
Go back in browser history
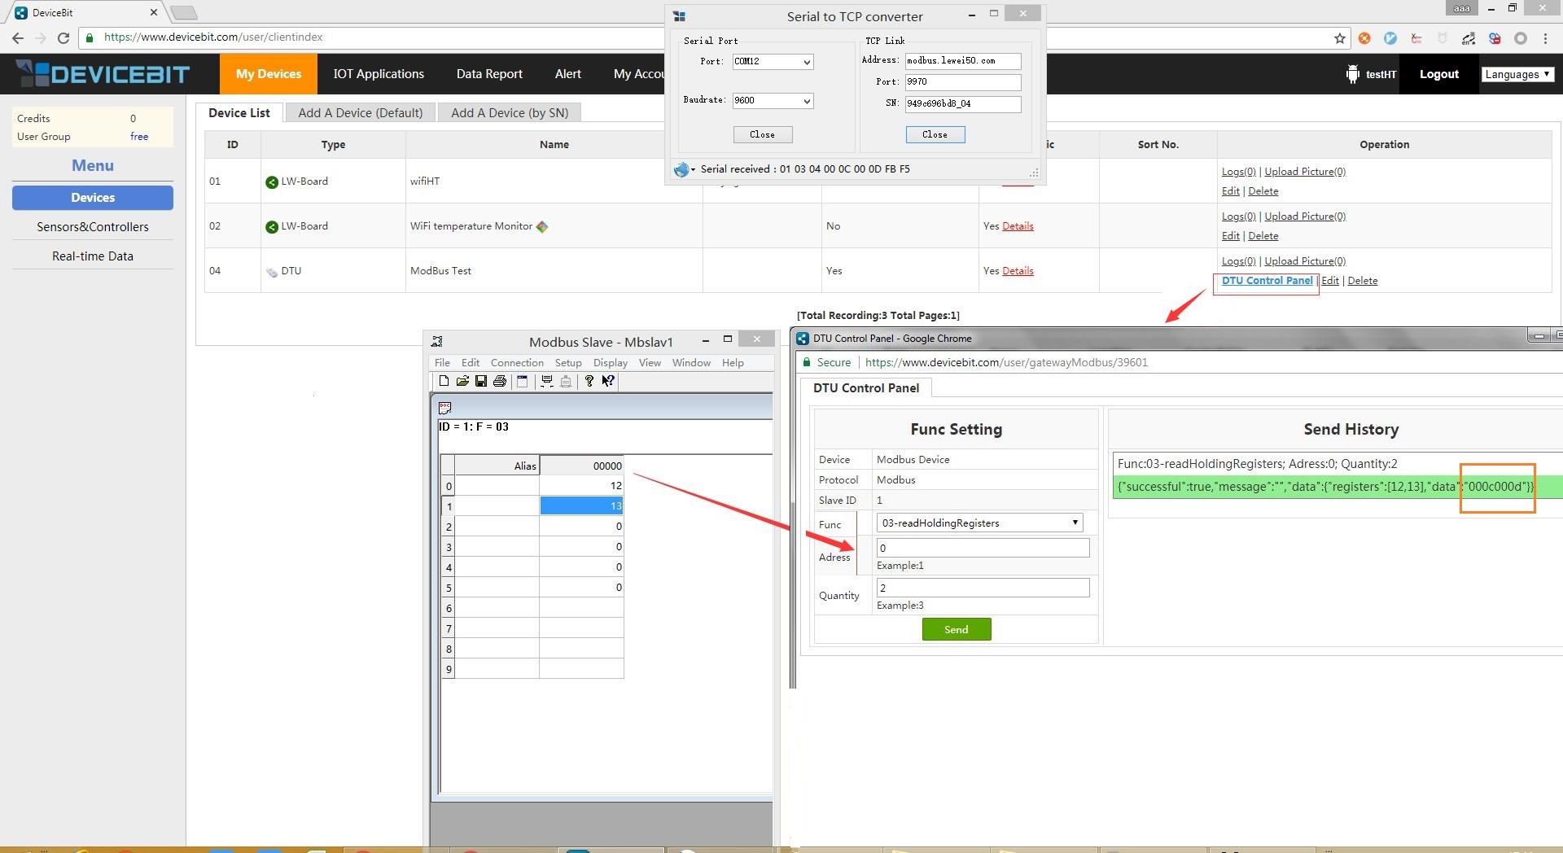pos(18,37)
